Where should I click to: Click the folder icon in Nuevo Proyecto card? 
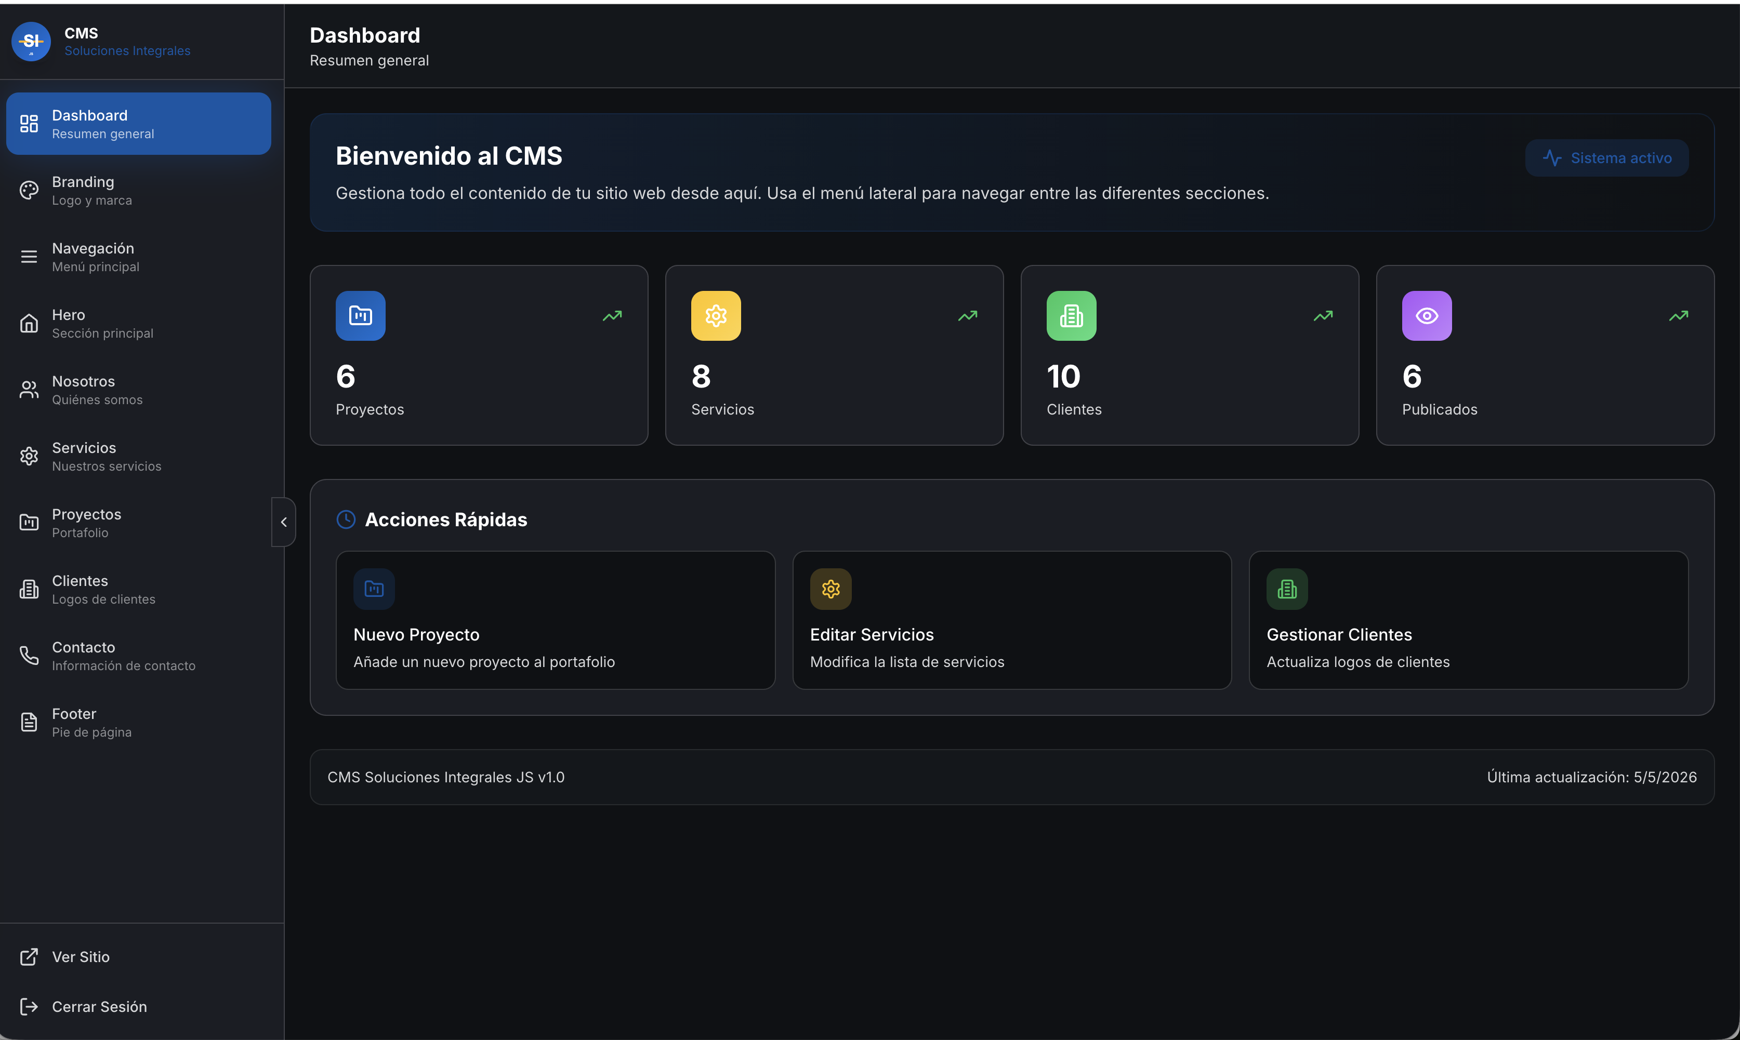[x=374, y=590]
